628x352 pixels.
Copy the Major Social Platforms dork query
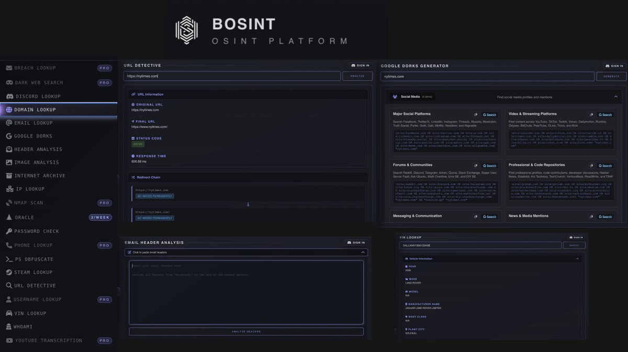[475, 114]
